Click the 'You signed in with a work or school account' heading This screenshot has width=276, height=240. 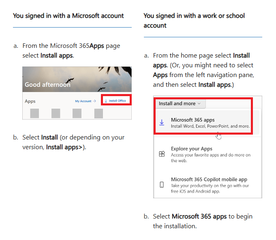point(194,21)
